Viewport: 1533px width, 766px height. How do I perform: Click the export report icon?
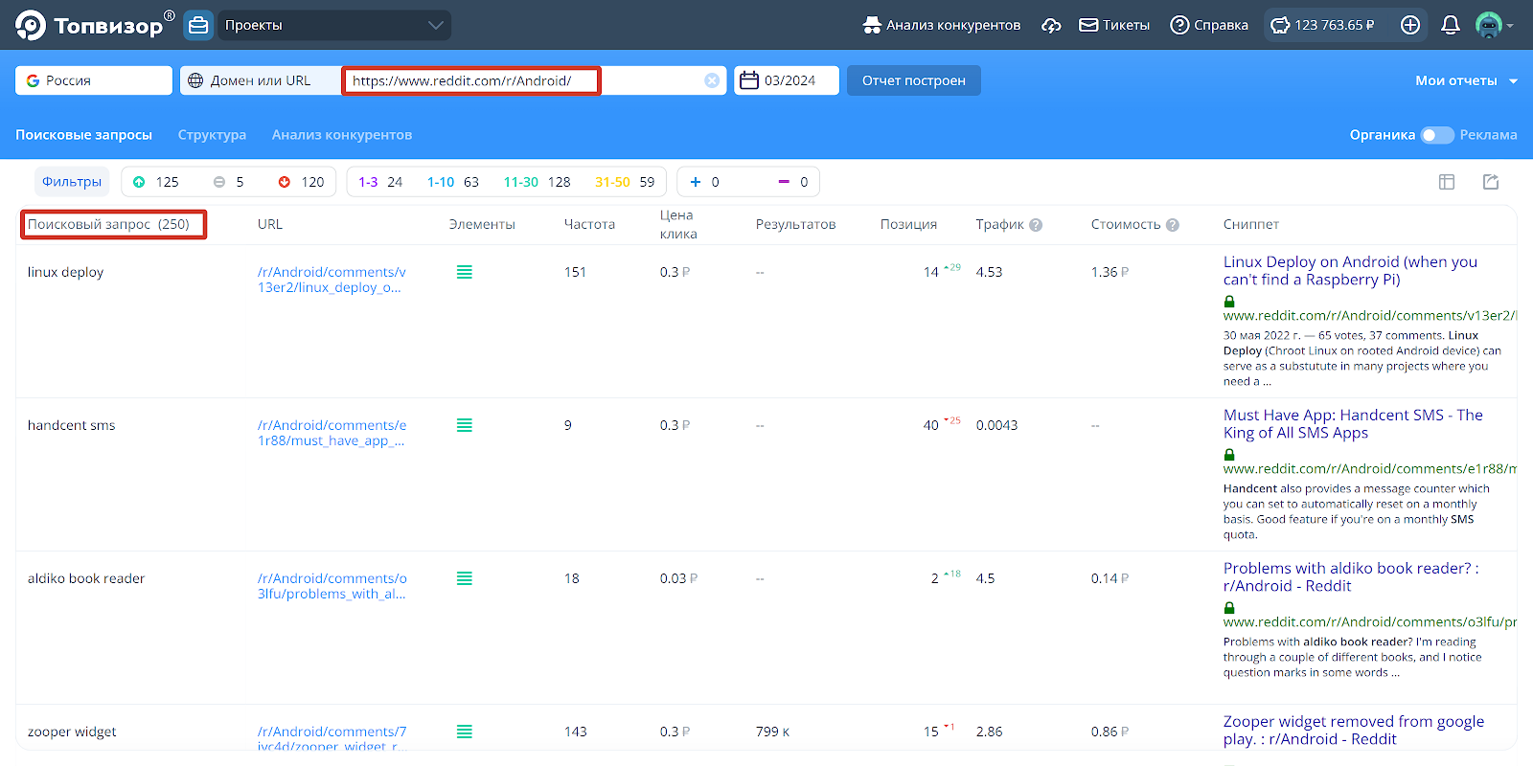point(1491,182)
